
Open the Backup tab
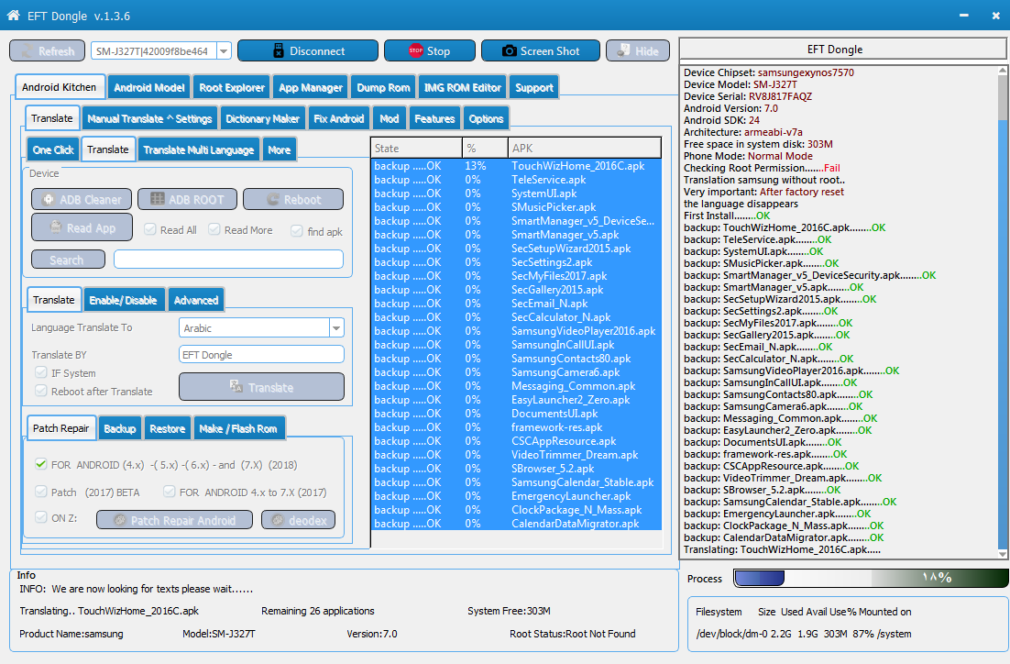pyautogui.click(x=120, y=428)
